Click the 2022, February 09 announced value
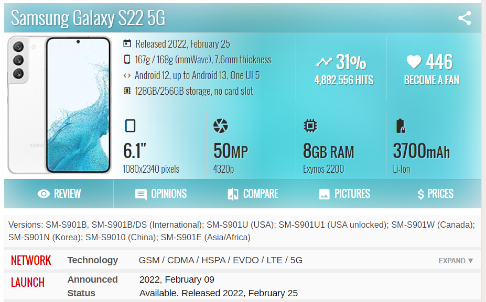This screenshot has height=302, width=486. point(177,279)
